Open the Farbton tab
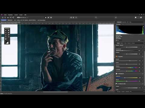This screenshot has width=145, height=108. pyautogui.click(x=129, y=43)
